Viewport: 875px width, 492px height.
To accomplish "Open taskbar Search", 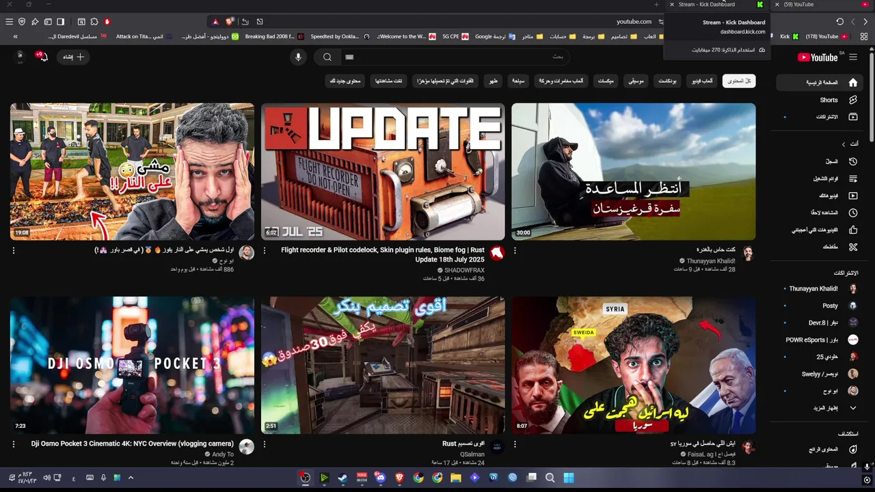I will (x=550, y=478).
